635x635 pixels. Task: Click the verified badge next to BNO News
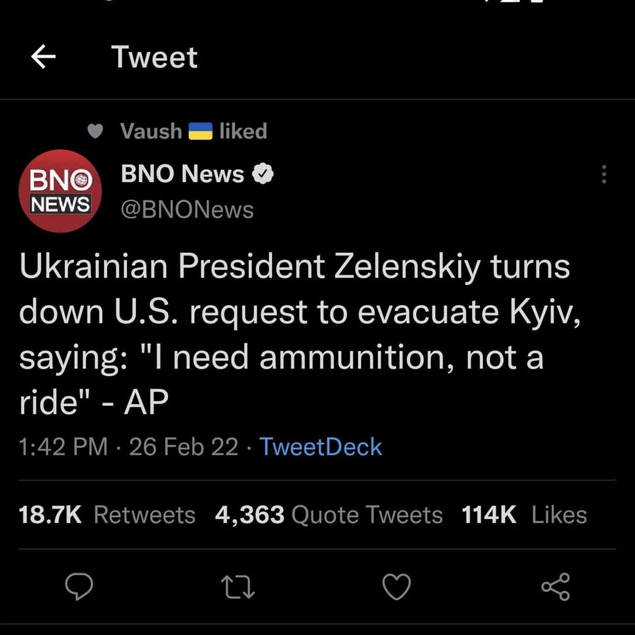tap(263, 175)
